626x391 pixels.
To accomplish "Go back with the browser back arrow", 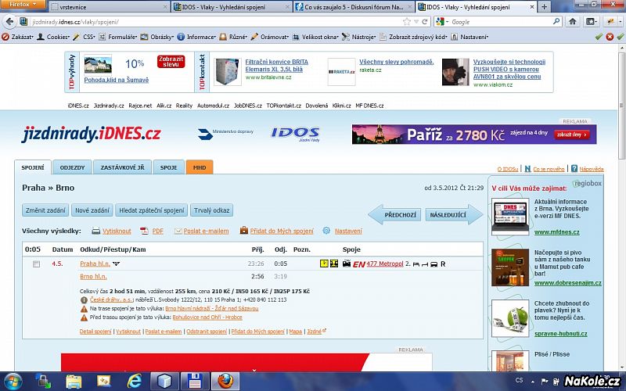I will pos(9,22).
